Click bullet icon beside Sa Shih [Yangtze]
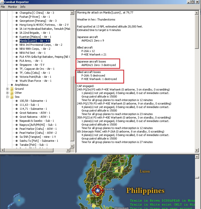 (x=17, y=137)
